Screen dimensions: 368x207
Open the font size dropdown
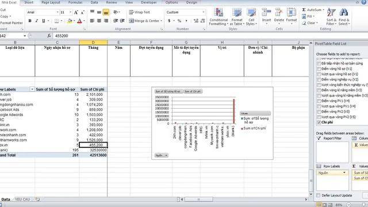[70, 12]
